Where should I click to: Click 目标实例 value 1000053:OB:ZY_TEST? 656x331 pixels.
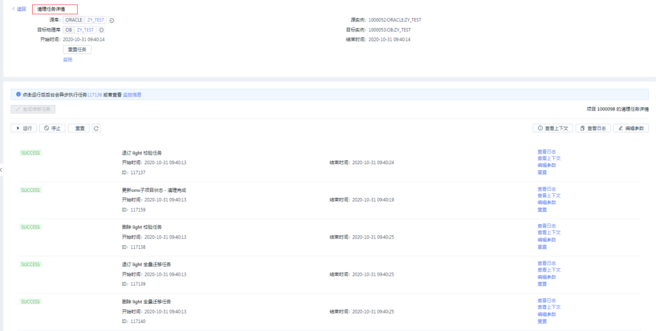pyautogui.click(x=390, y=30)
